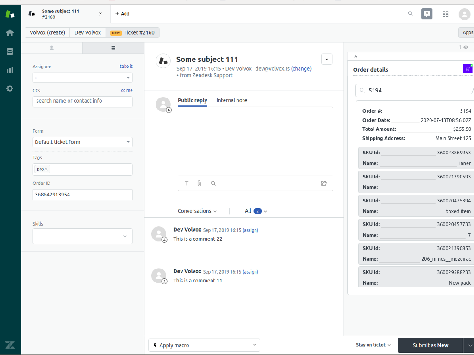This screenshot has width=474, height=355.
Task: Open the Form dropdown Default ticket form
Action: coord(82,142)
